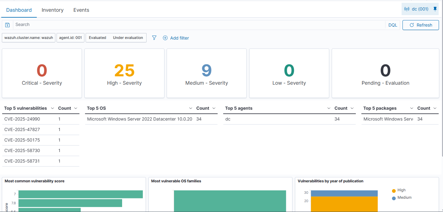Switch to the Inventory tab

click(53, 10)
